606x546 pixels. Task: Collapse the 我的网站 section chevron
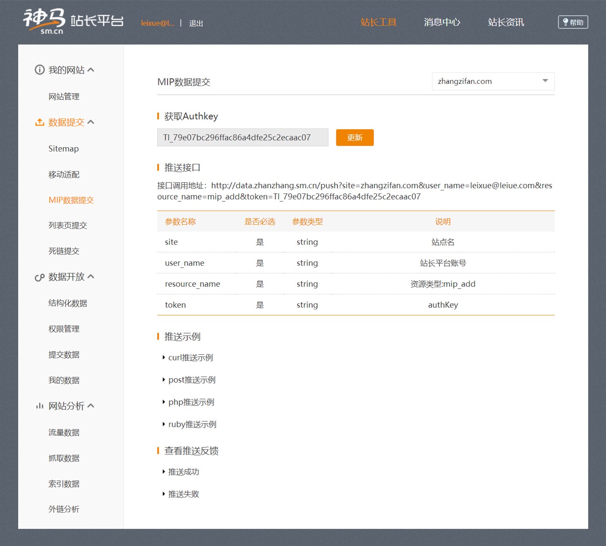[91, 70]
